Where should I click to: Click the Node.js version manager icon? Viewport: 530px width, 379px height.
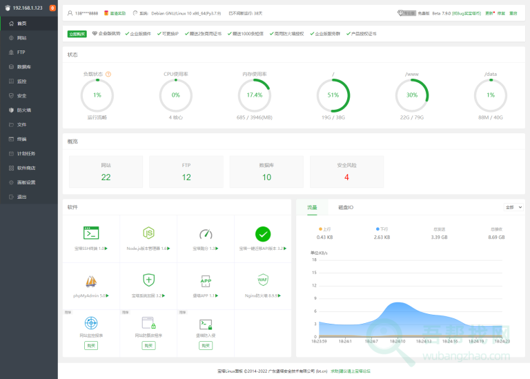point(148,233)
